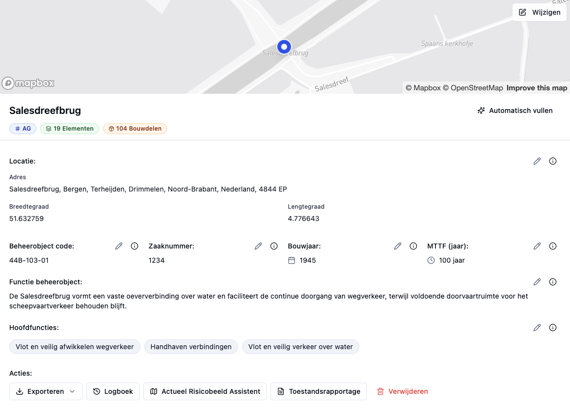
Task: Click the address text ending in 4844 EP
Action: (148, 189)
